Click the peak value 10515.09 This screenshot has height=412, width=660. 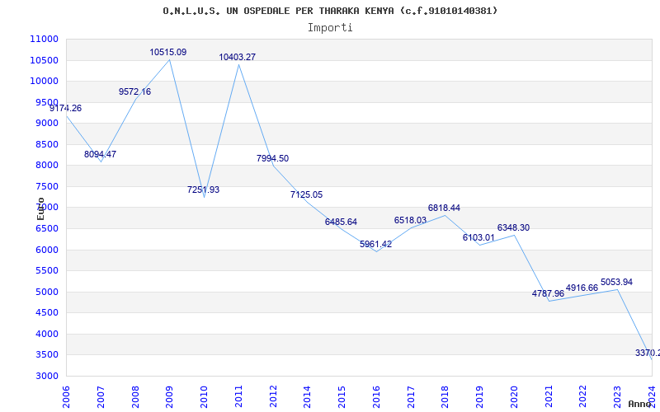tap(168, 52)
